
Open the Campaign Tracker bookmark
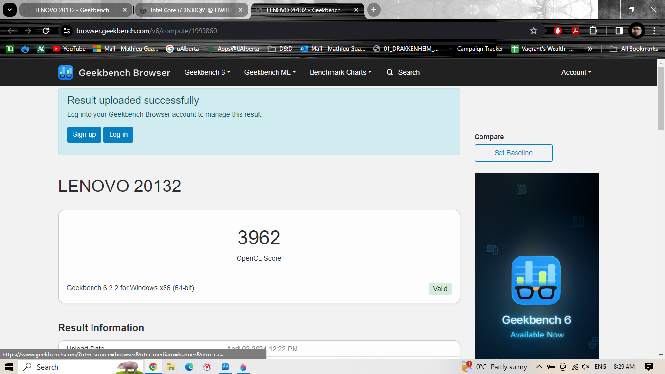pyautogui.click(x=475, y=49)
